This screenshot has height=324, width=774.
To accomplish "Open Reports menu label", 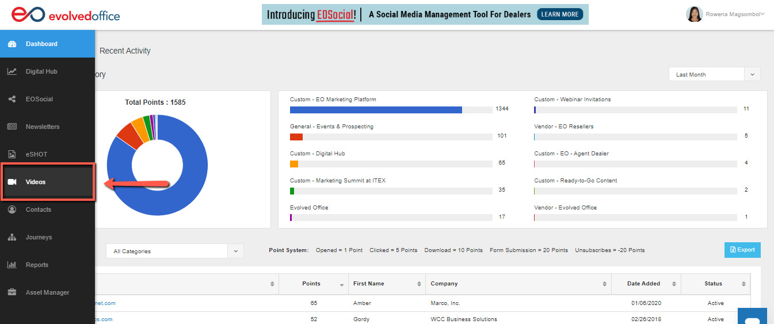I will (x=37, y=265).
